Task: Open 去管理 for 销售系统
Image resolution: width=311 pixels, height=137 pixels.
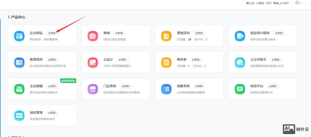Action: point(200,86)
